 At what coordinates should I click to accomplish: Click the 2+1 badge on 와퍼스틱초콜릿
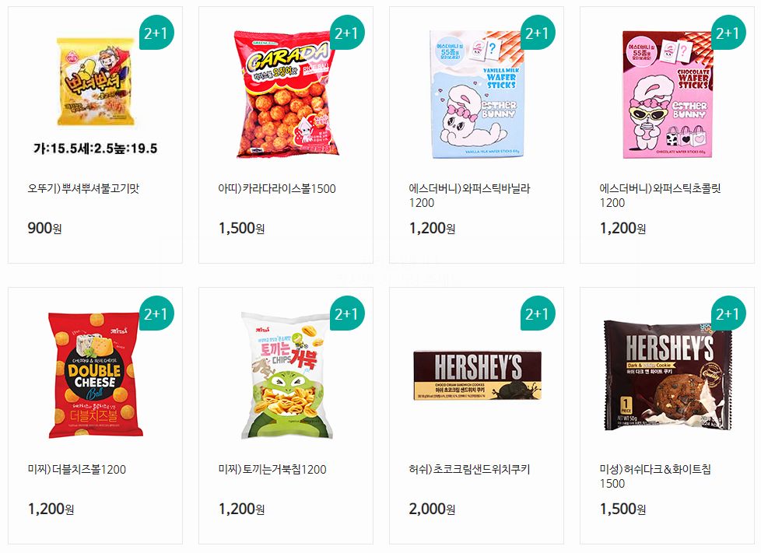[728, 32]
